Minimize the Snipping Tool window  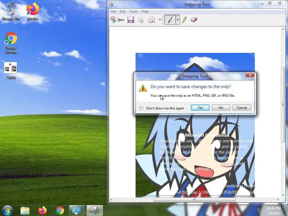point(262,3)
